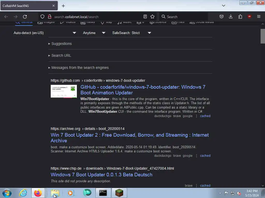Open the Auto-detect (en-US) language dropdown
Screen dimensions: 265x198
tap(45, 33)
